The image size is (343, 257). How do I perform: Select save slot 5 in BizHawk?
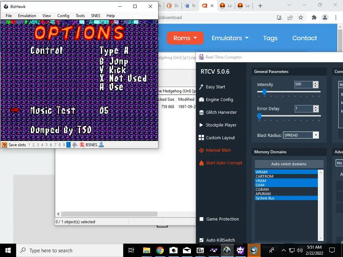tap(46, 145)
